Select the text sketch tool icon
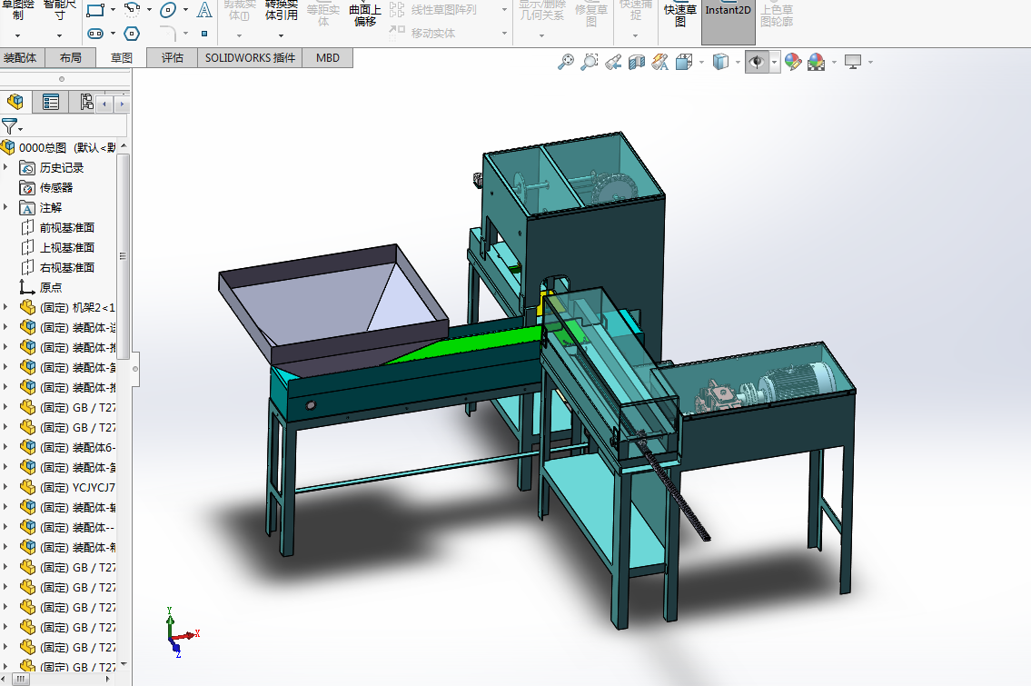 tap(204, 10)
